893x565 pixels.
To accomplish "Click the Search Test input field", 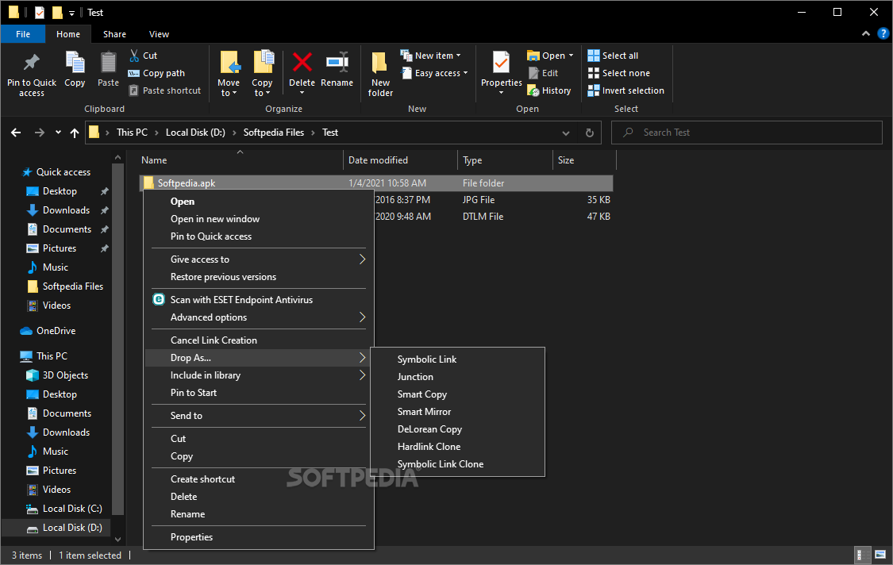I will coord(747,133).
